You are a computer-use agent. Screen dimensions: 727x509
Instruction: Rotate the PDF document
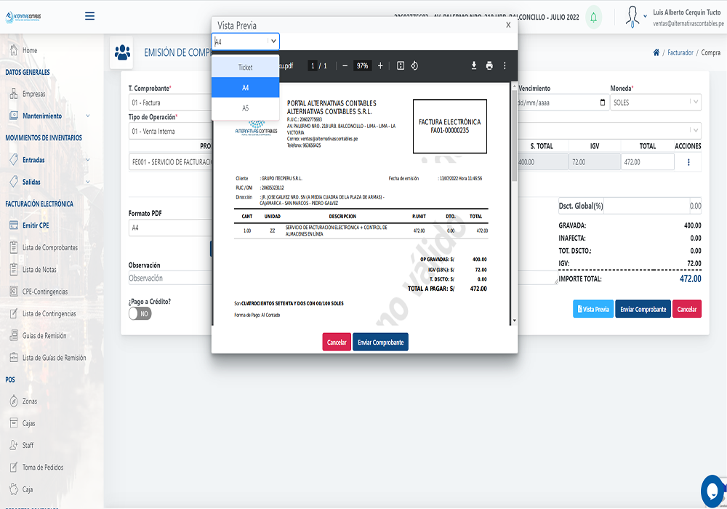(414, 65)
